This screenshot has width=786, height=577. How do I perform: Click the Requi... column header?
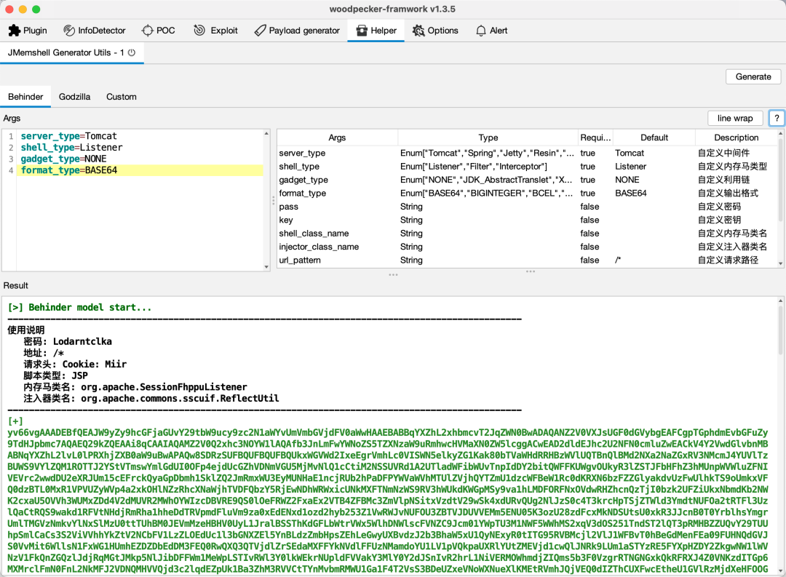(595, 138)
